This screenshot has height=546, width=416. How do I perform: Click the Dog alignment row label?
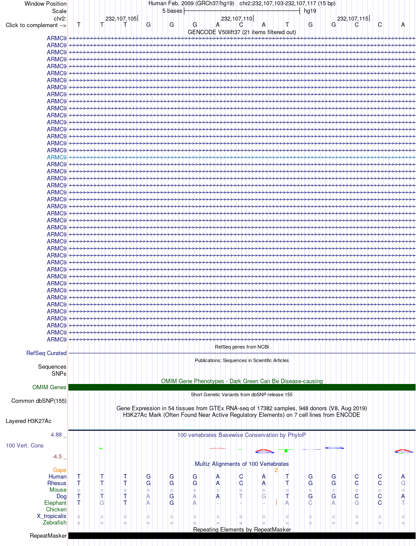point(61,497)
